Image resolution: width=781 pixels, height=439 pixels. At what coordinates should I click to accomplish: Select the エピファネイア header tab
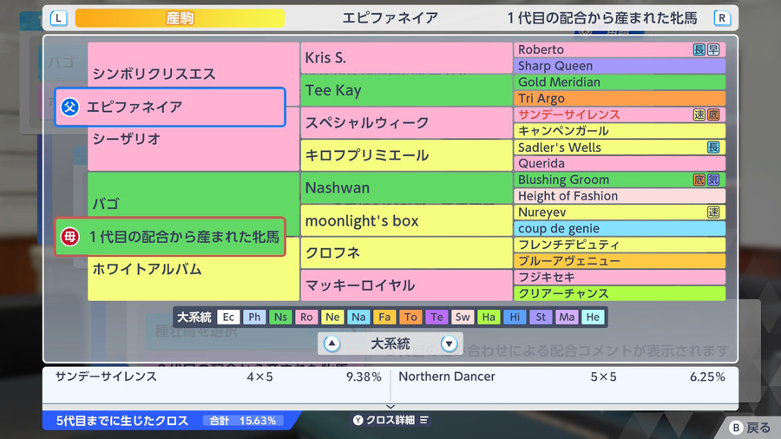pos(390,18)
